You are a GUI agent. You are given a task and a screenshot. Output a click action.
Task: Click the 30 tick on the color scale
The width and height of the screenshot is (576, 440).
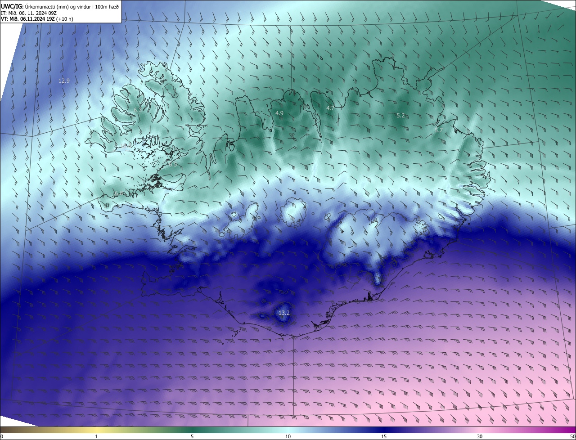click(x=480, y=436)
